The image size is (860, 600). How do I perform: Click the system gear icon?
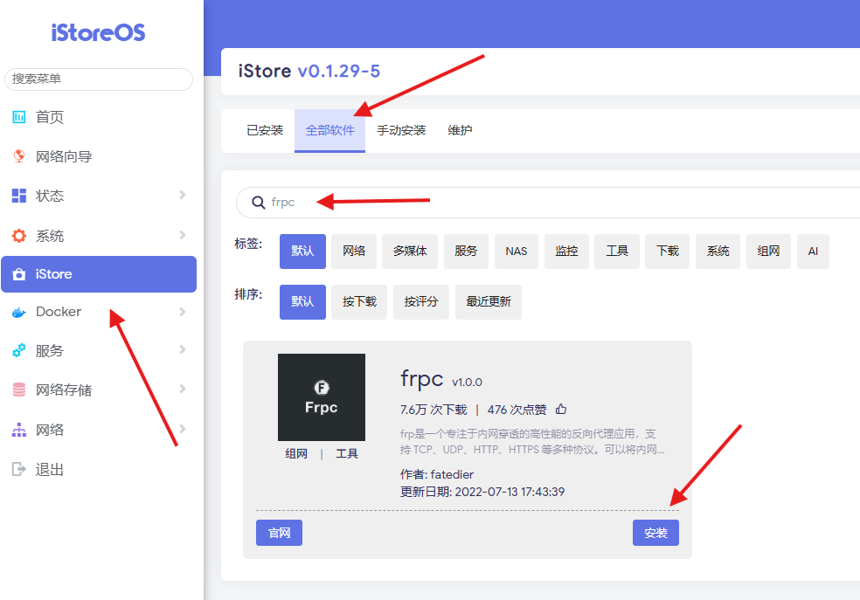coord(19,236)
